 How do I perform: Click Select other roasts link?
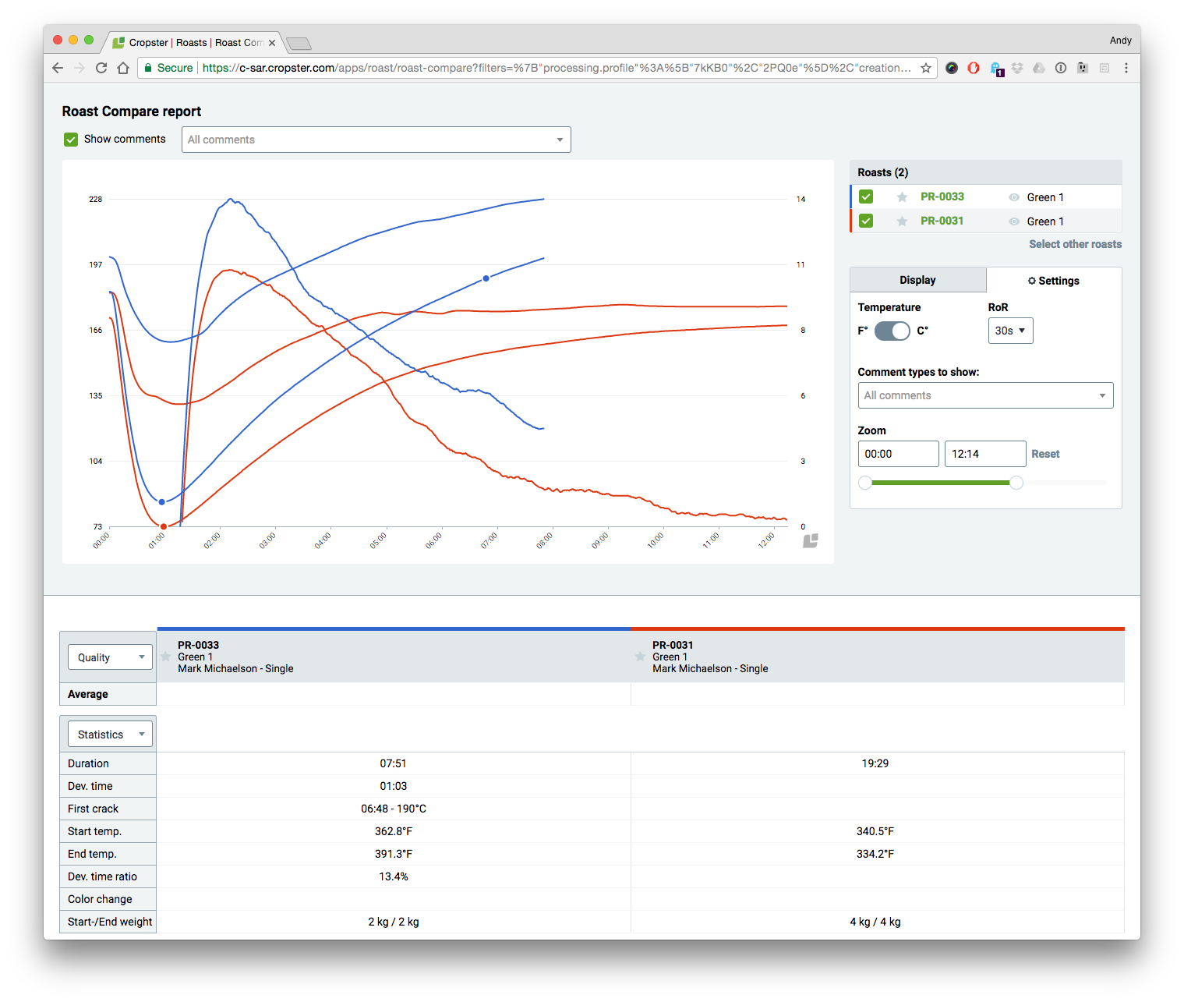[x=1075, y=244]
